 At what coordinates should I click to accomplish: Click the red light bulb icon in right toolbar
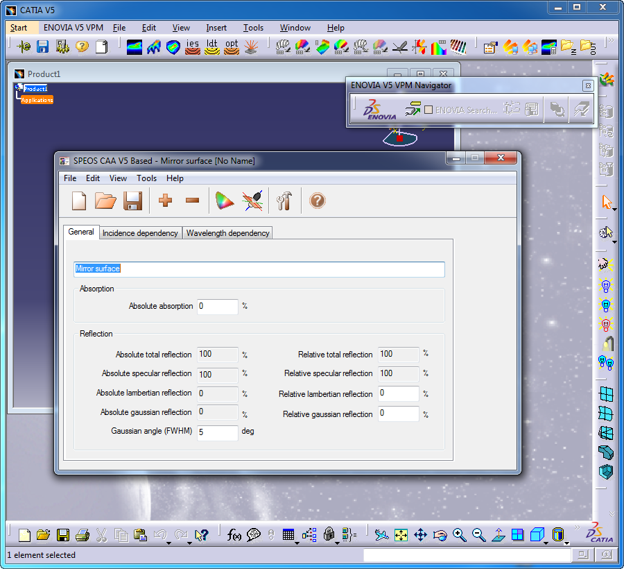(606, 325)
